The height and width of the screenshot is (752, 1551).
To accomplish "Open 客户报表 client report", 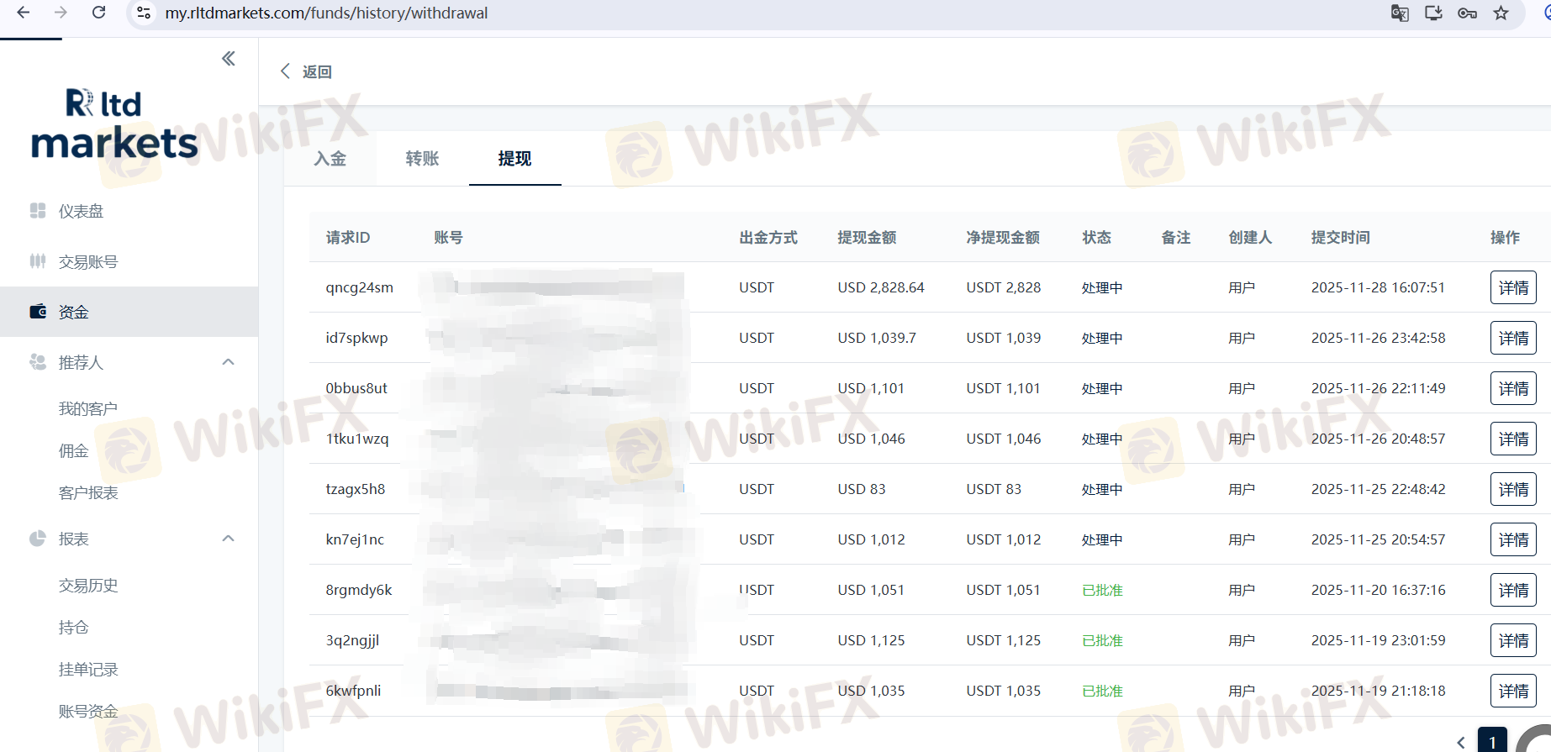I will click(x=88, y=492).
